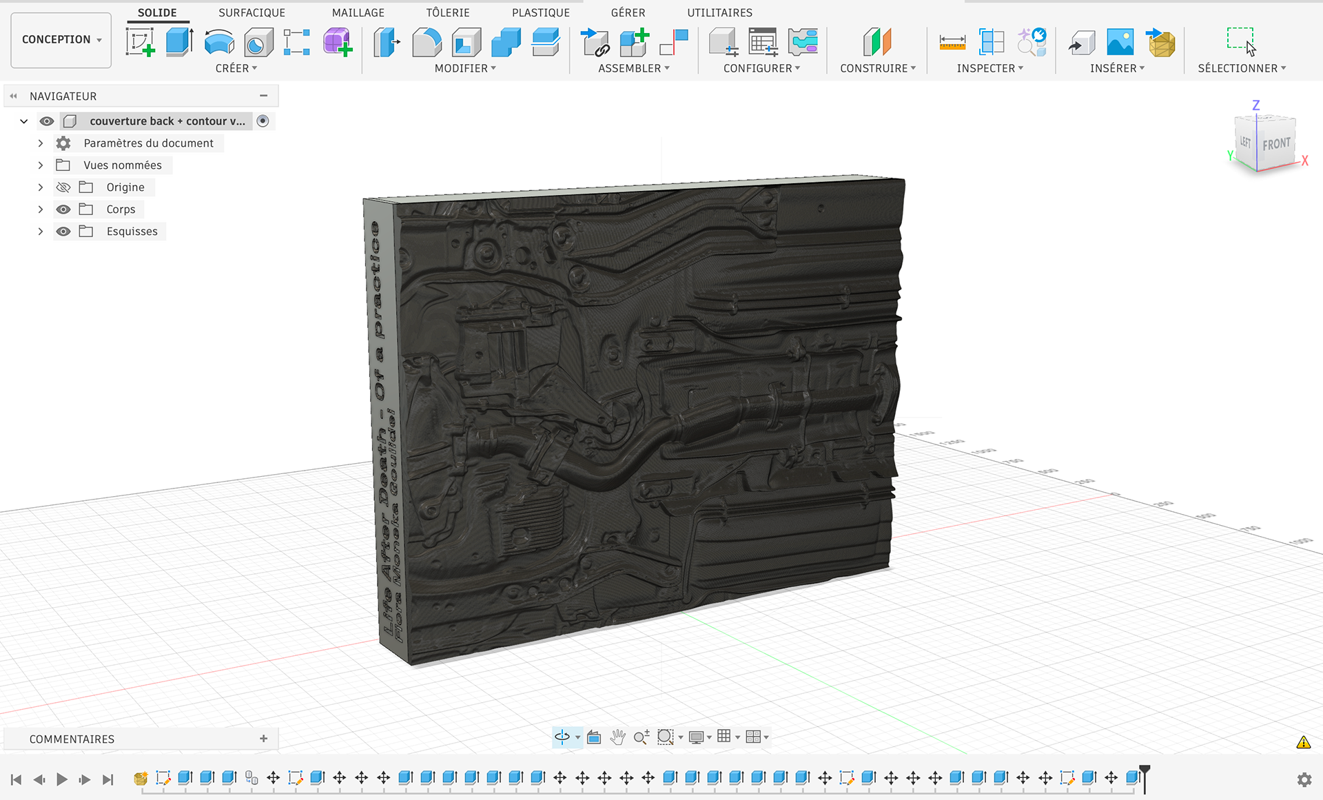Select the Create Sketch tool
Viewport: 1323px width, 800px height.
tap(140, 42)
